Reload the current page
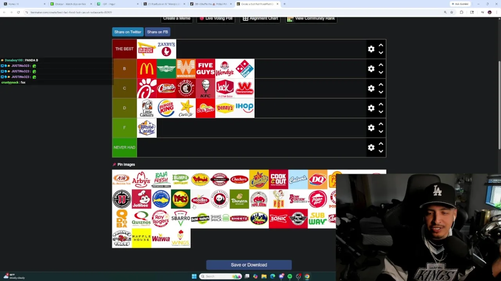The image size is (501, 281). pos(18,12)
